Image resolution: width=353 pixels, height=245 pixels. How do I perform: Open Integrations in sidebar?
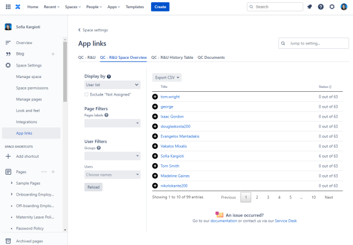(26, 122)
